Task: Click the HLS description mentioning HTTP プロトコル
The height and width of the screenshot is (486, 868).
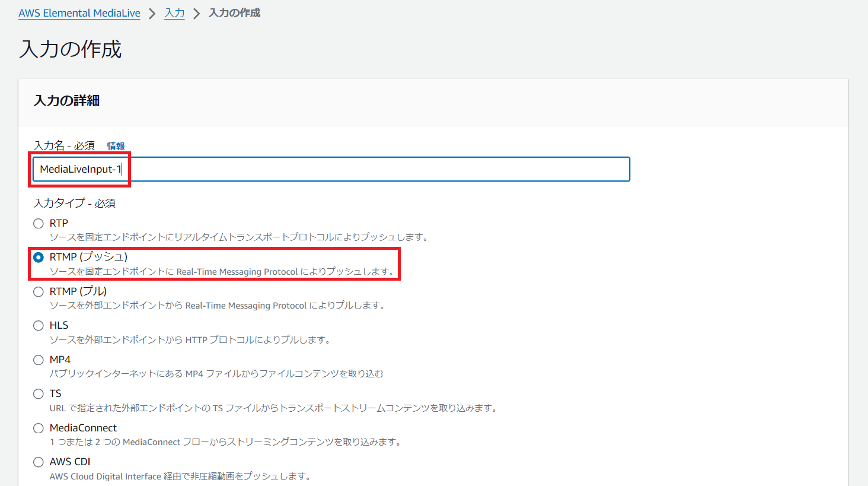Action: (190, 340)
